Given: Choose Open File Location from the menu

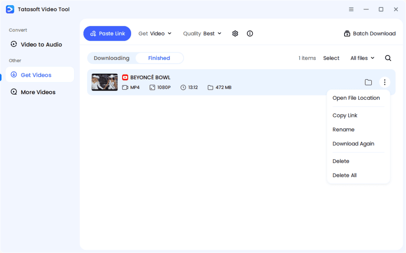Looking at the screenshot, I should 356,98.
